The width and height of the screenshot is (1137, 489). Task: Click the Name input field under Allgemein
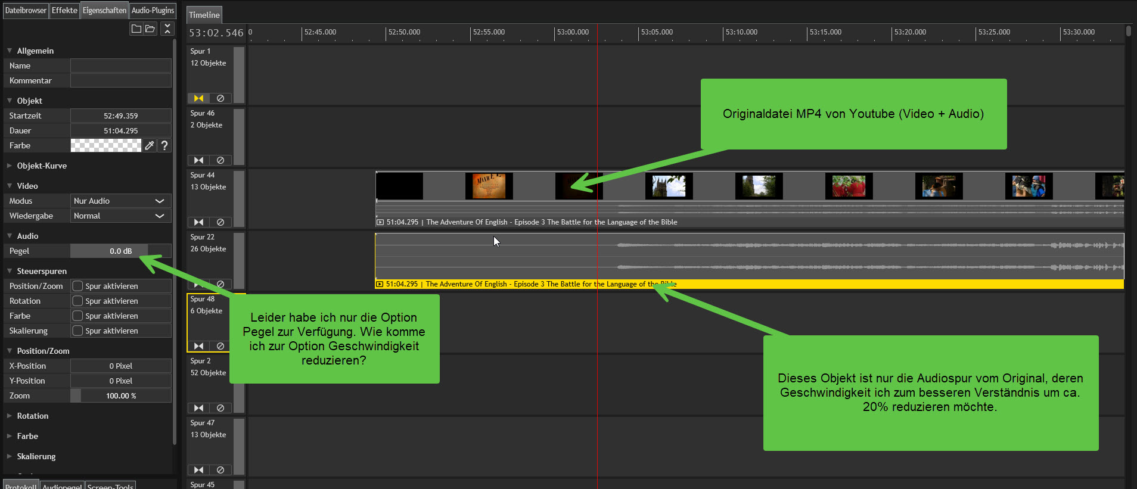tap(120, 66)
